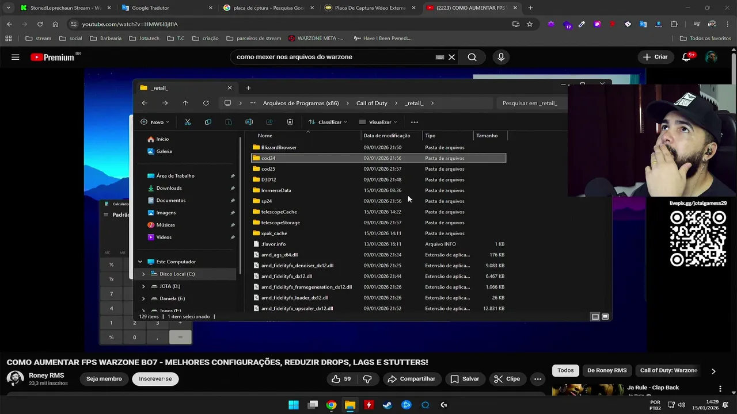Expand JOTA (D:) drive node
This screenshot has width=737, height=414.
[x=143, y=286]
